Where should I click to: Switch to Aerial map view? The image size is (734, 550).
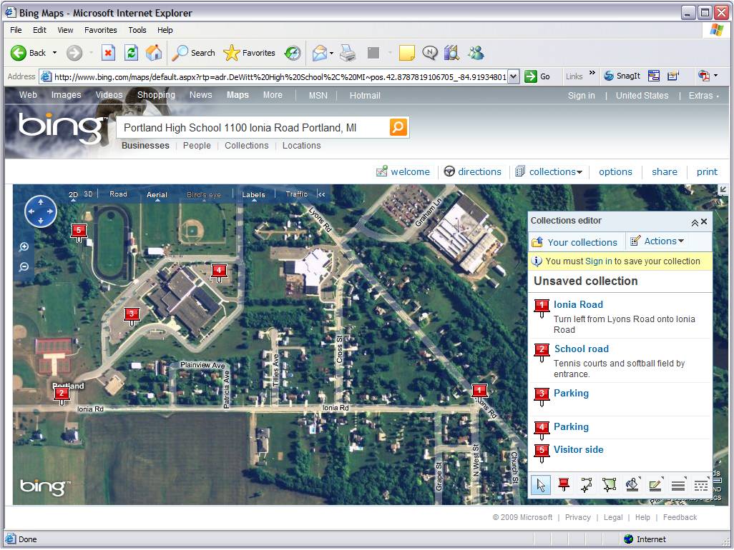[x=157, y=195]
